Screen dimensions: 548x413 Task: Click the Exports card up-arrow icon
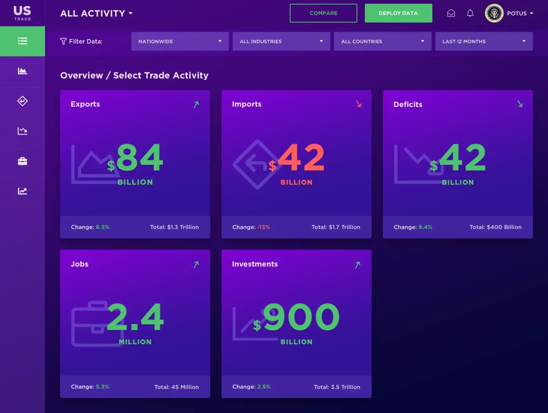click(x=196, y=105)
